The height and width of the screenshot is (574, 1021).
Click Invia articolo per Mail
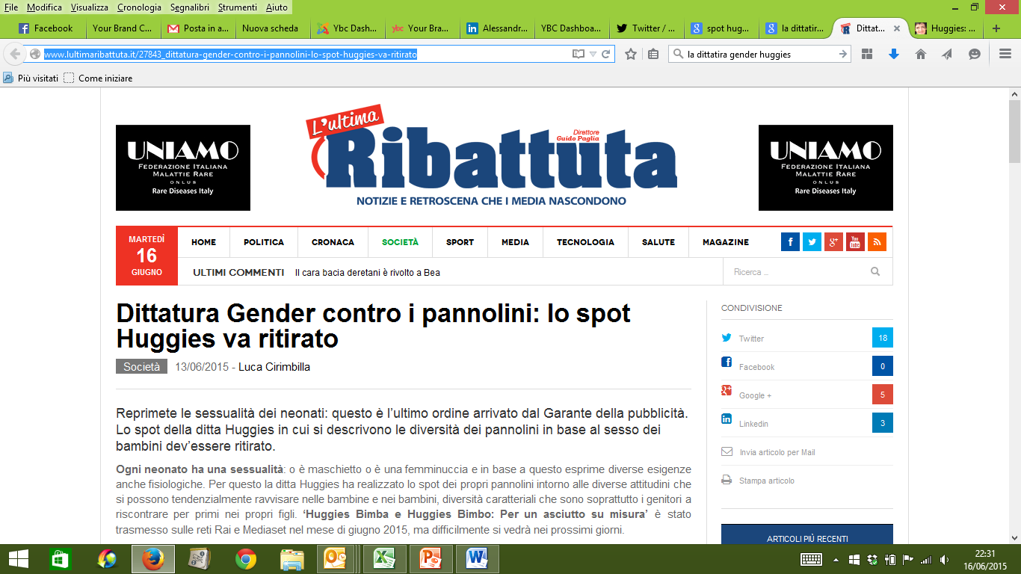pos(777,452)
